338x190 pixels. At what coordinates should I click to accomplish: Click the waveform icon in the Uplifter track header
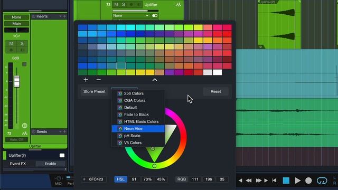tap(179, 5)
